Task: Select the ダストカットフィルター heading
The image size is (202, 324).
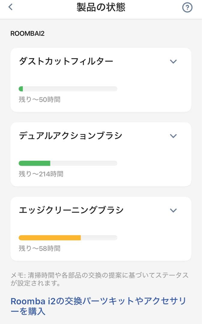Action: pos(66,61)
